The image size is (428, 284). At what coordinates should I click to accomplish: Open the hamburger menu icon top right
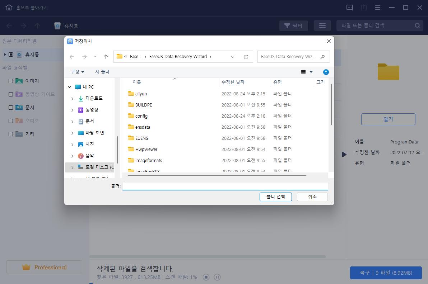(378, 7)
